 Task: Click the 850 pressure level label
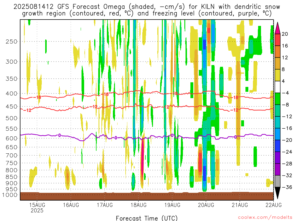[12, 177]
